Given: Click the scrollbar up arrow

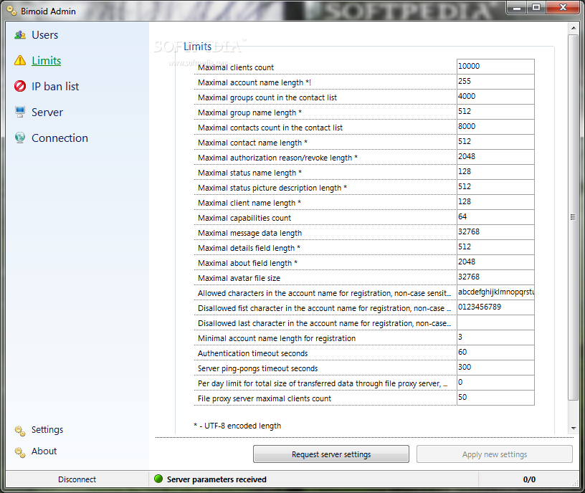Looking at the screenshot, I should click(574, 29).
